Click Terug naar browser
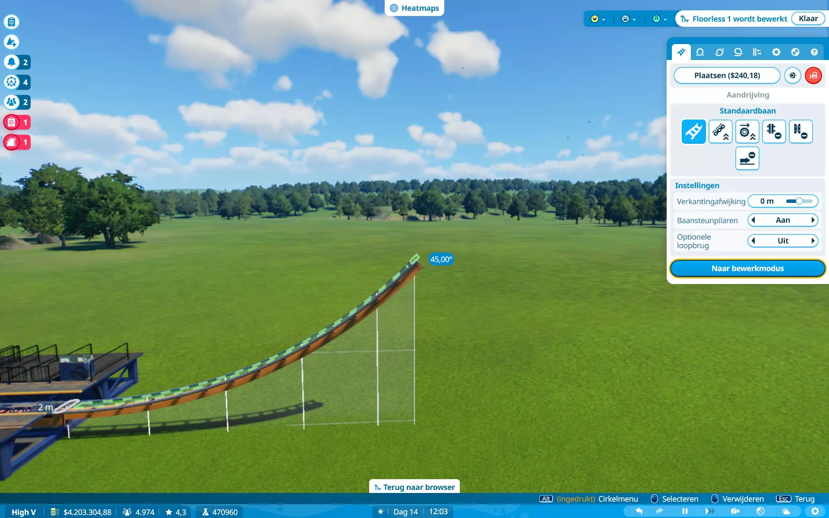Image resolution: width=829 pixels, height=518 pixels. click(x=414, y=487)
